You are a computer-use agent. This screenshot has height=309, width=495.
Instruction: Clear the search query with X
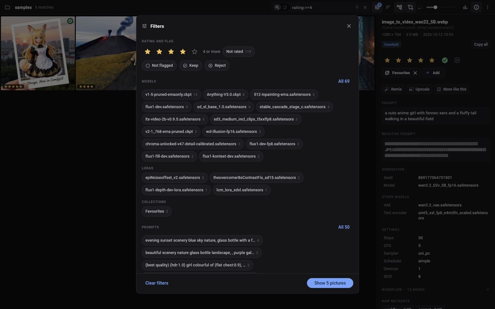pyautogui.click(x=365, y=7)
